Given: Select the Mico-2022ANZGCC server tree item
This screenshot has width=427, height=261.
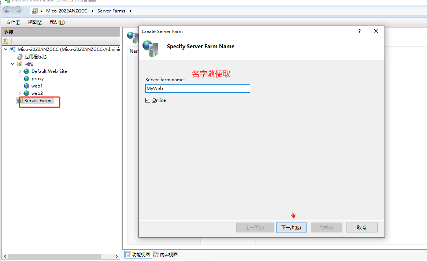Looking at the screenshot, I should [68, 49].
